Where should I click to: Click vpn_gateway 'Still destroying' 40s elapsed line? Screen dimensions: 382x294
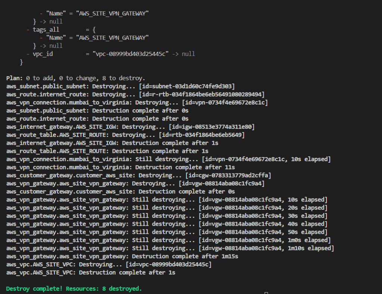[x=167, y=224]
